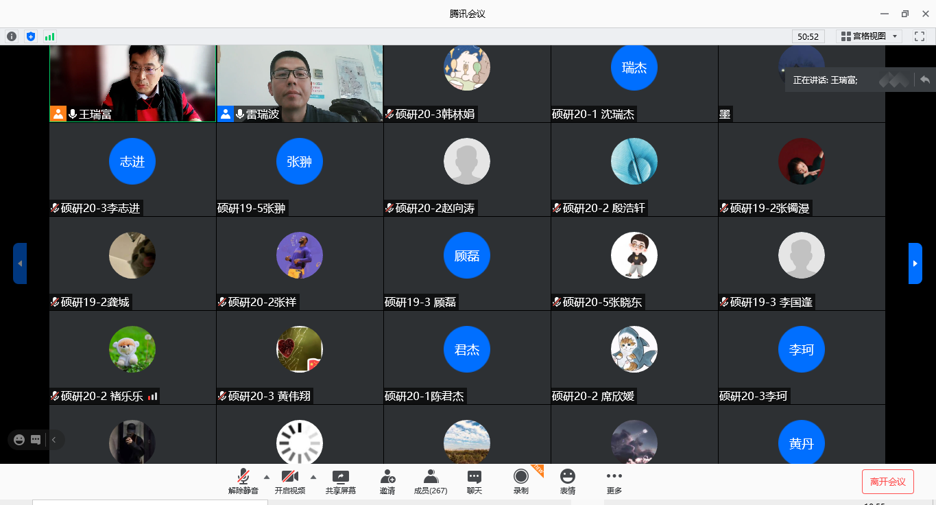Open the More (更多) menu
Image resolution: width=936 pixels, height=505 pixels.
pos(614,482)
